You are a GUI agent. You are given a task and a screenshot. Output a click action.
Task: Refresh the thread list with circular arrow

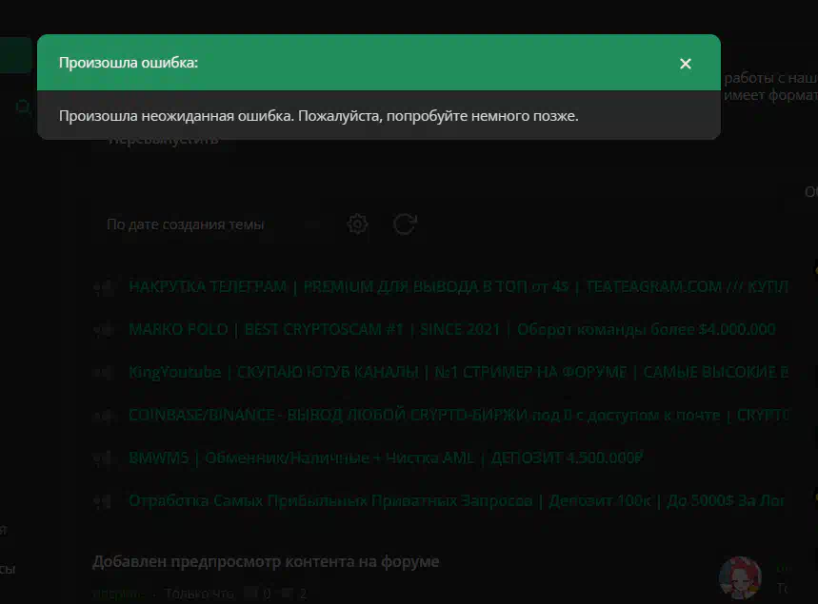coord(405,224)
